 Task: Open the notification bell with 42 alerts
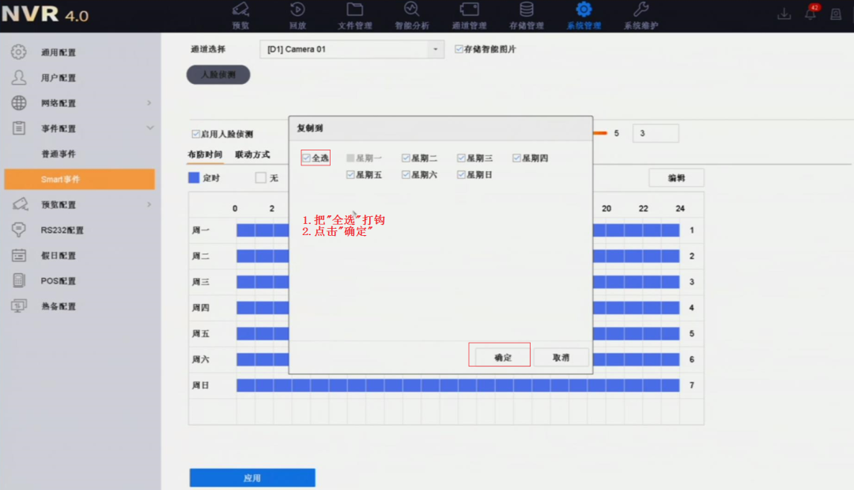tap(810, 14)
